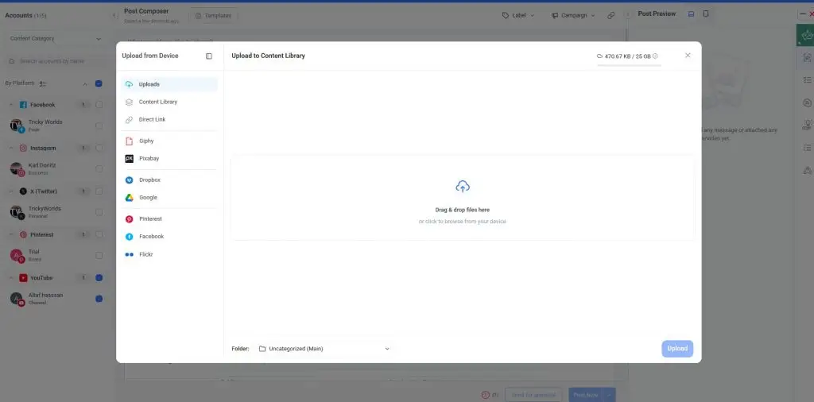Close the upload dialog
814x402 pixels.
click(x=688, y=56)
